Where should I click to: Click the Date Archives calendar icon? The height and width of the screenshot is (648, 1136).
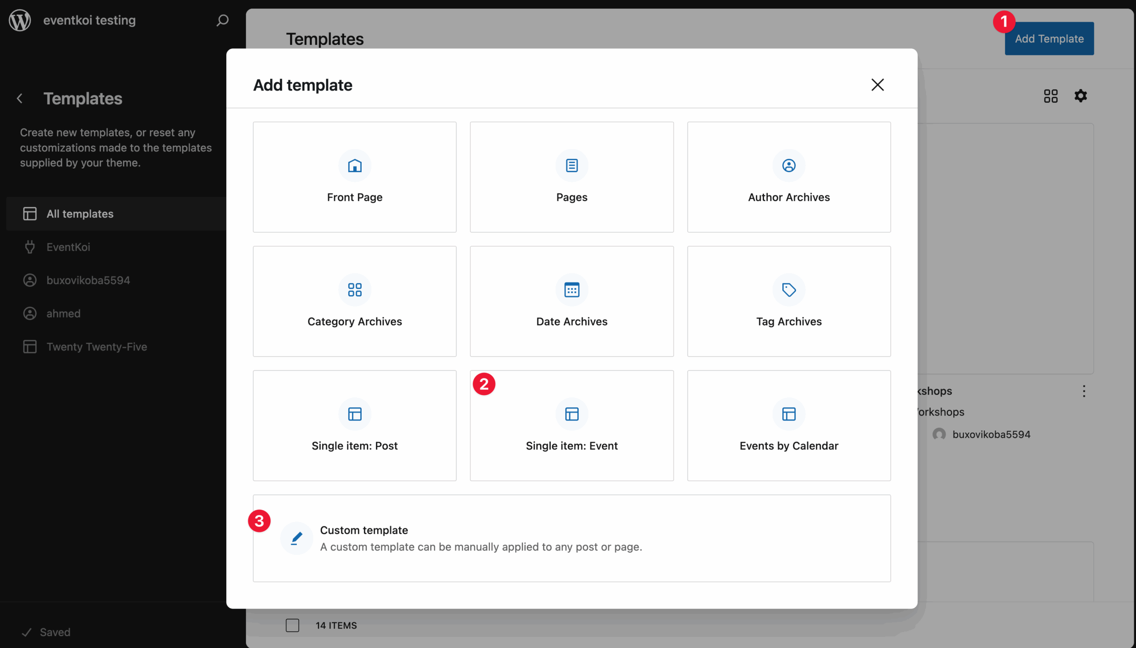tap(572, 290)
